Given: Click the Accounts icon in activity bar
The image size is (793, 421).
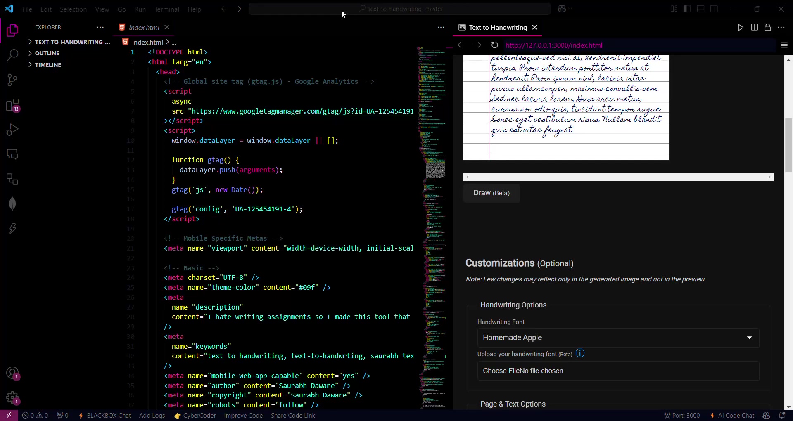Looking at the screenshot, I should tap(12, 373).
